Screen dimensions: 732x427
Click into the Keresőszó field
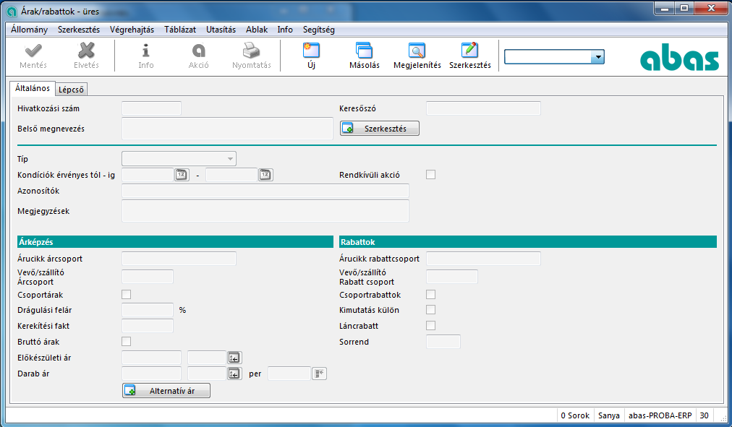[x=483, y=108]
